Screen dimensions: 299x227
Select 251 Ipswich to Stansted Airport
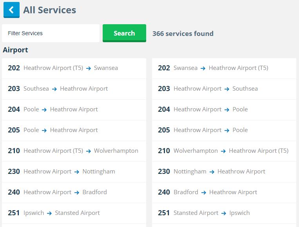(74, 213)
